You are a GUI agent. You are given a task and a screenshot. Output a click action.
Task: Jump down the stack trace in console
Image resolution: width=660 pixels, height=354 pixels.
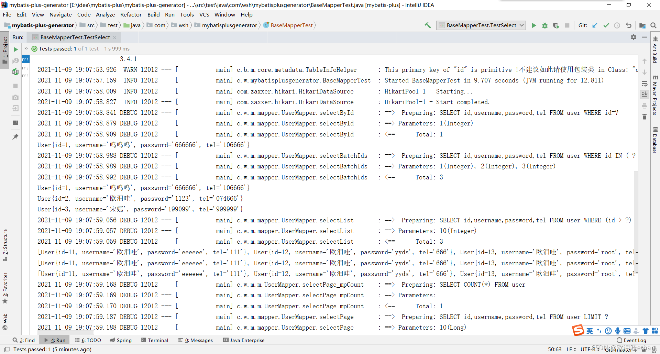645,73
